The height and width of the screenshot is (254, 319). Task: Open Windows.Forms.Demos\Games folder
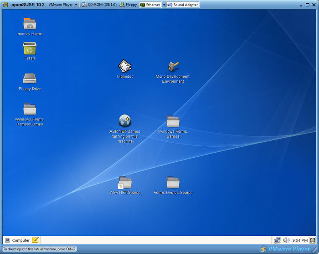click(x=30, y=110)
